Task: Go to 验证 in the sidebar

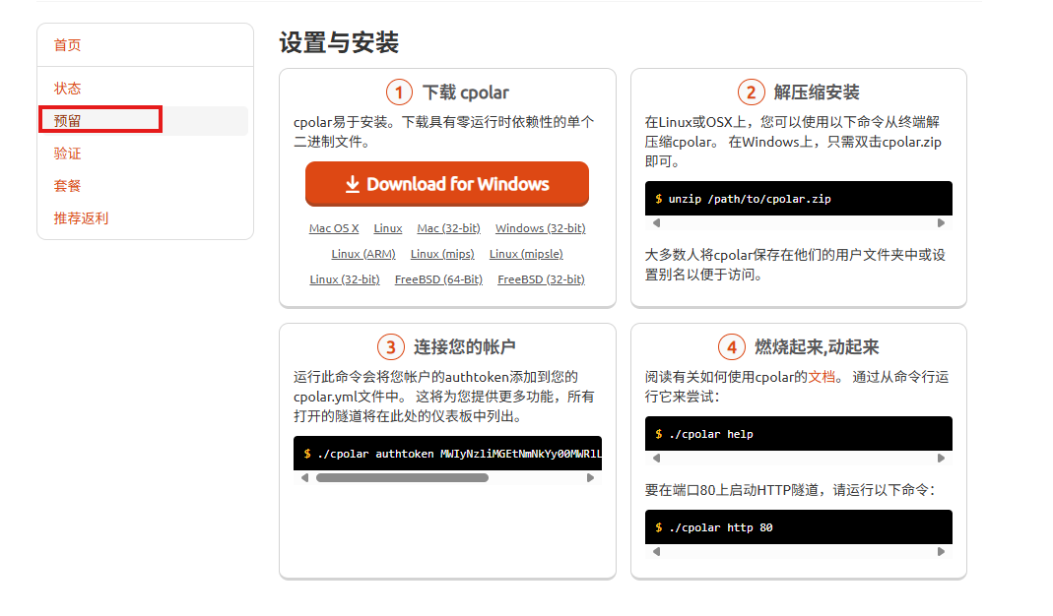Action: [x=68, y=154]
